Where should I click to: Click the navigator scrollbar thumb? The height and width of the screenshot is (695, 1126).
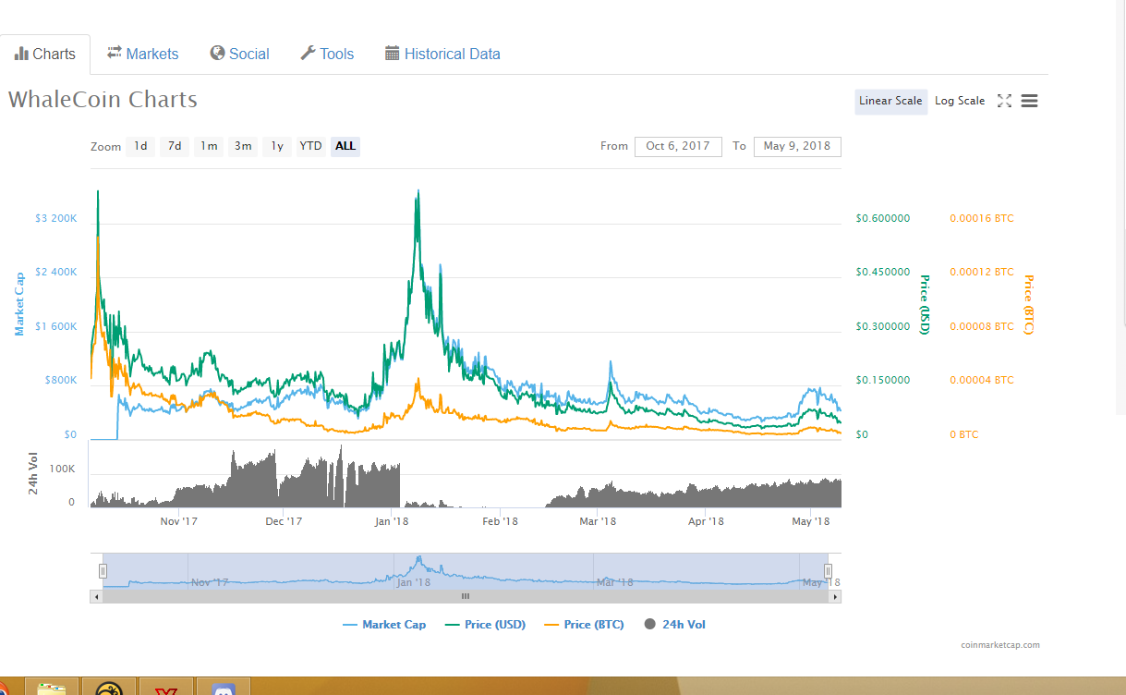[466, 597]
